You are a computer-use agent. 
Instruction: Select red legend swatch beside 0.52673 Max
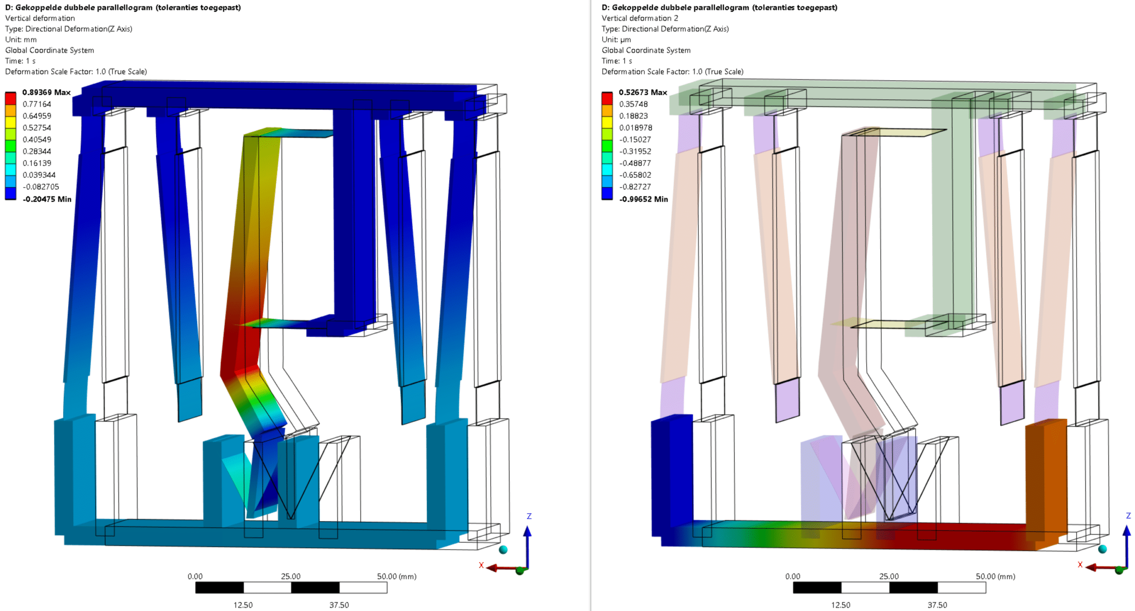tap(607, 98)
